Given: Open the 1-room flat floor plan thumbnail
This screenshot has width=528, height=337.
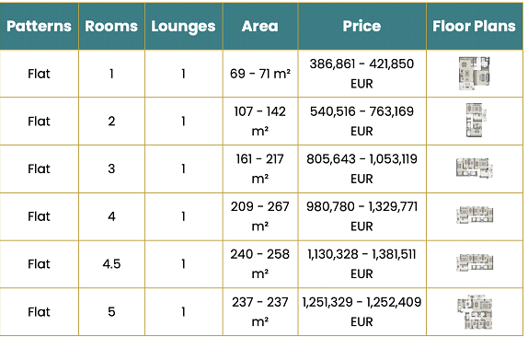Looking at the screenshot, I should coord(474,74).
